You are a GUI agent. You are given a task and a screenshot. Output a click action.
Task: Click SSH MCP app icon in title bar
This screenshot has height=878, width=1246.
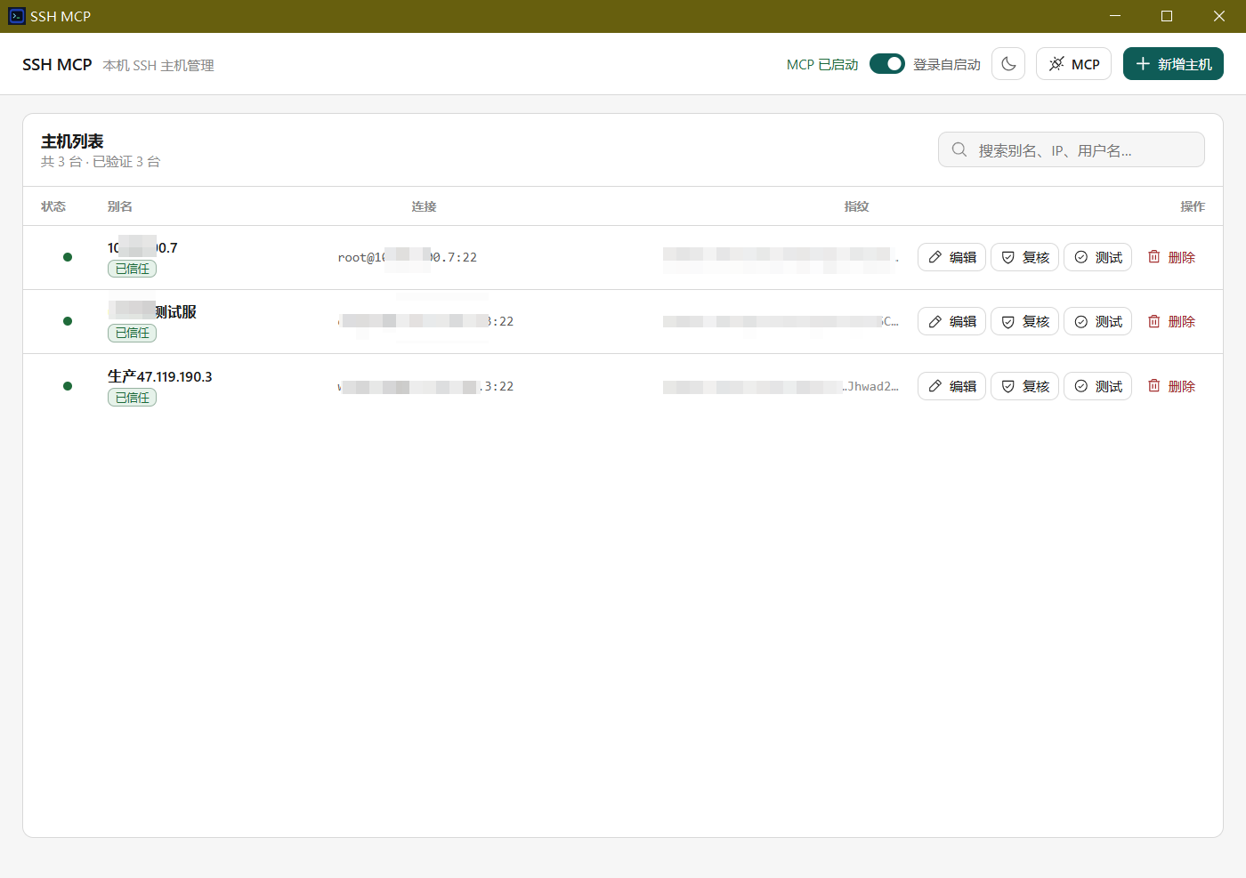tap(17, 16)
